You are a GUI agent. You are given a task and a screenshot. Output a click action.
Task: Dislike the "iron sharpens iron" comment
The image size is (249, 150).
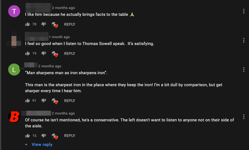click(x=43, y=101)
